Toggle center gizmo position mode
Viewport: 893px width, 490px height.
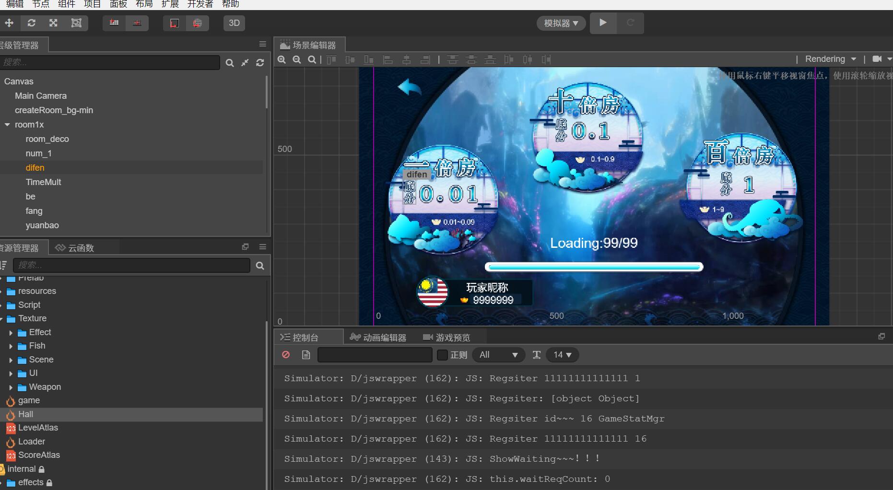[x=137, y=23]
